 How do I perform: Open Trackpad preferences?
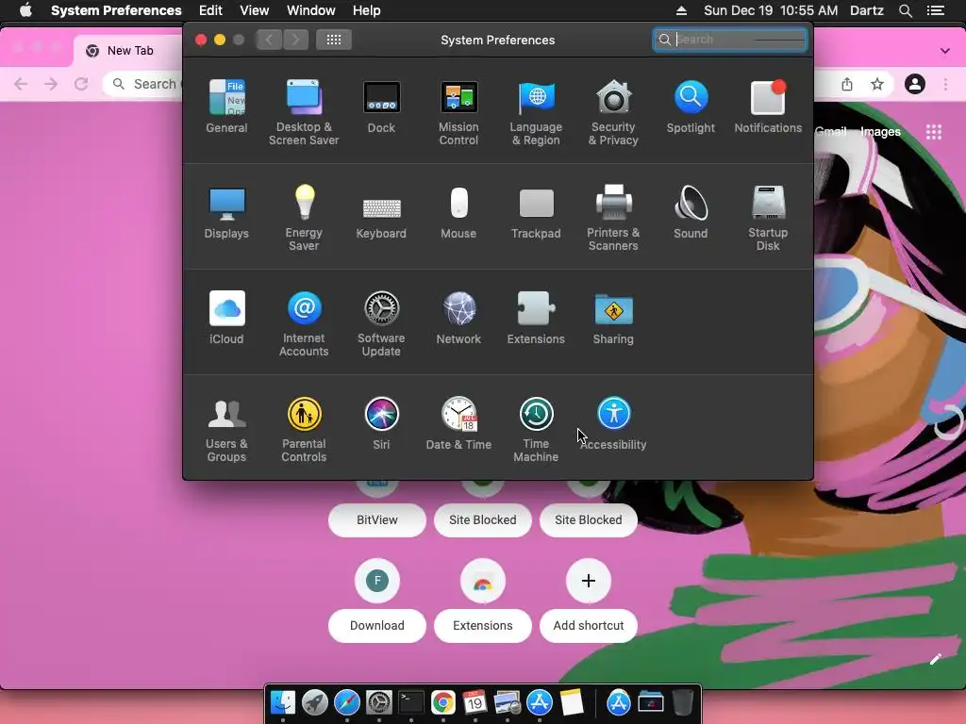(536, 212)
